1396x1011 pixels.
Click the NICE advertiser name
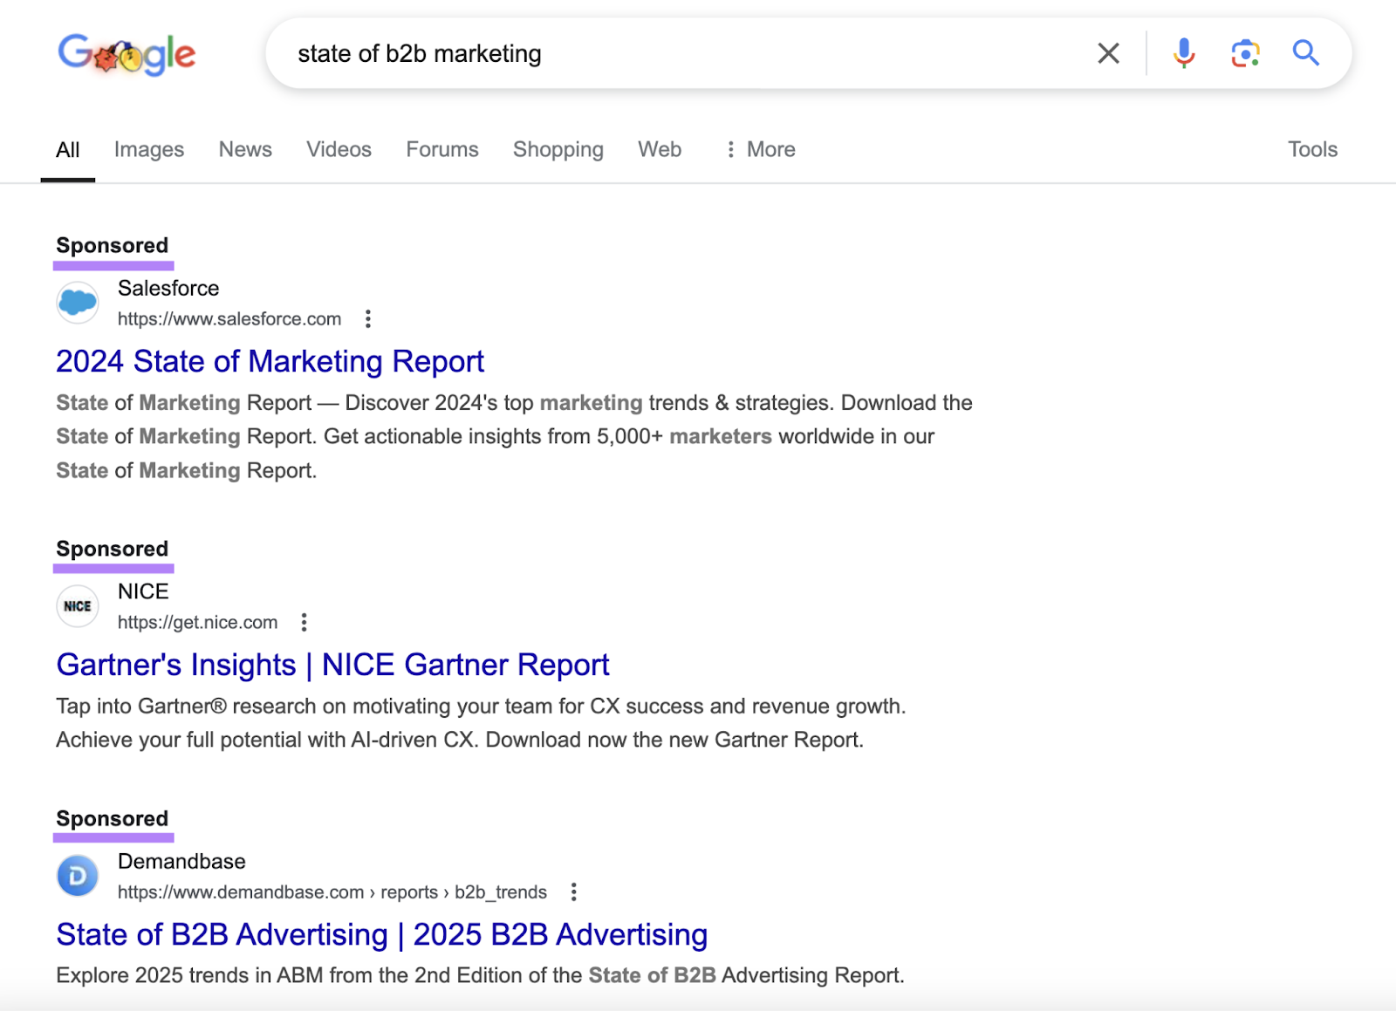143,591
